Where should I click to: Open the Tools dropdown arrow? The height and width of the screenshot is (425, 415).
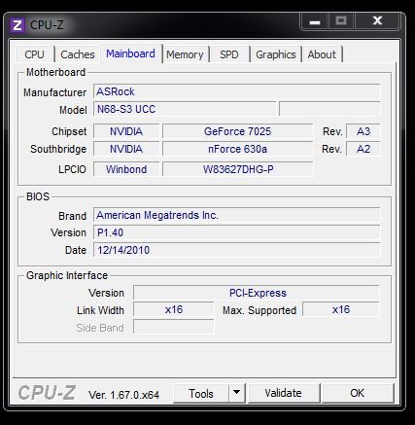[237, 393]
